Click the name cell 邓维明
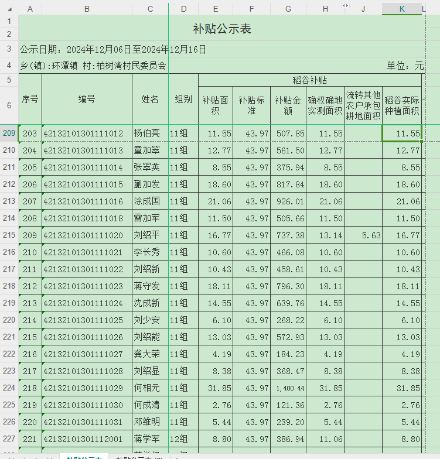This screenshot has height=459, width=440. (150, 422)
